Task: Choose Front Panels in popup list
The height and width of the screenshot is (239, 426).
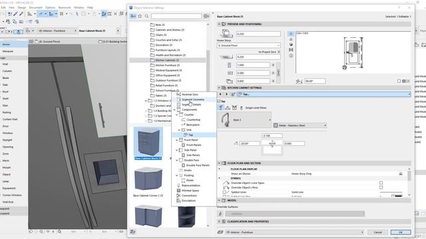Action: [194, 145]
